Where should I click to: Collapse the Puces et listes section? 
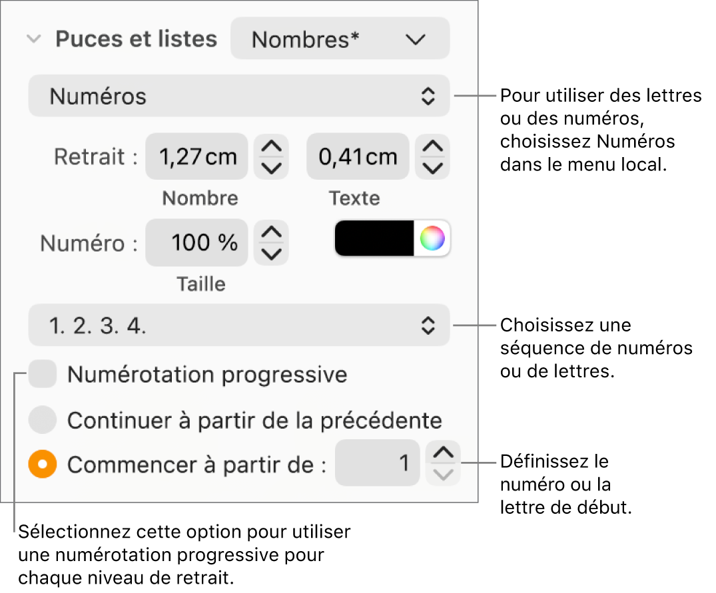pos(33,39)
